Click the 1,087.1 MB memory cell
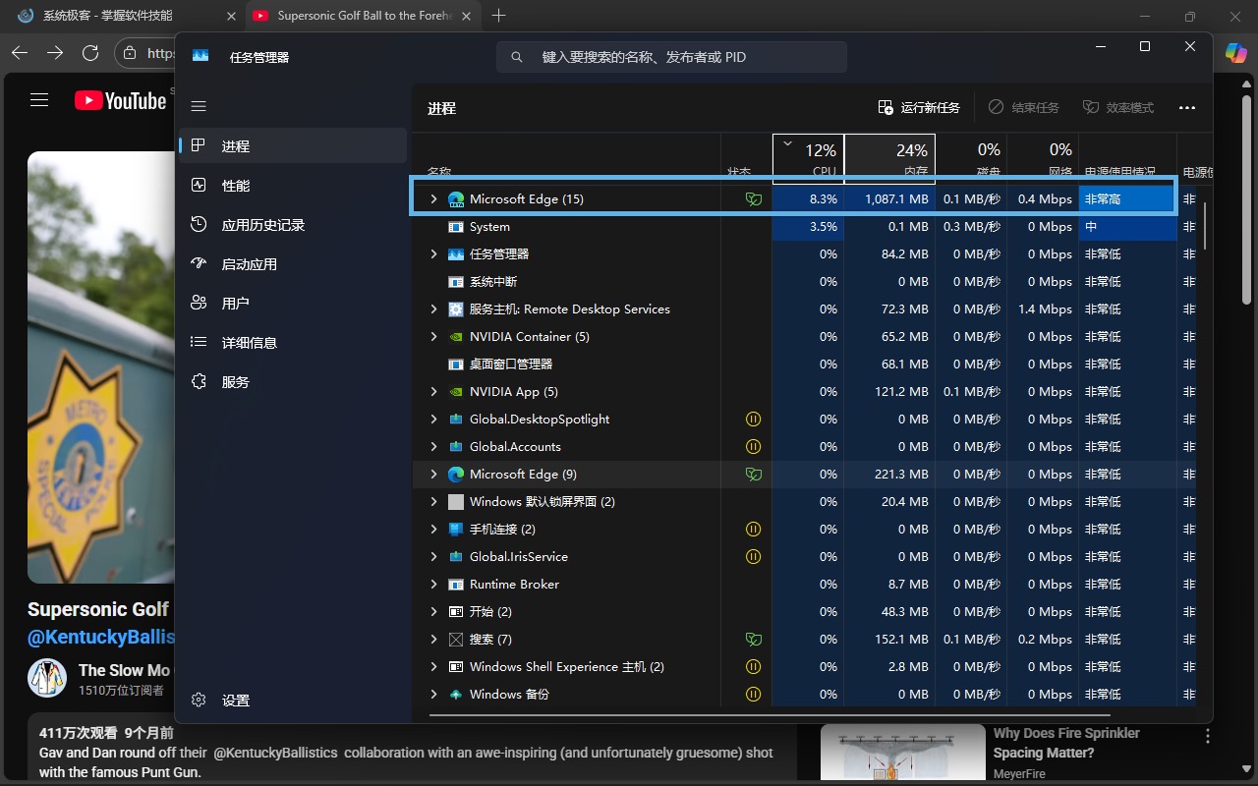The height and width of the screenshot is (786, 1258). point(889,198)
